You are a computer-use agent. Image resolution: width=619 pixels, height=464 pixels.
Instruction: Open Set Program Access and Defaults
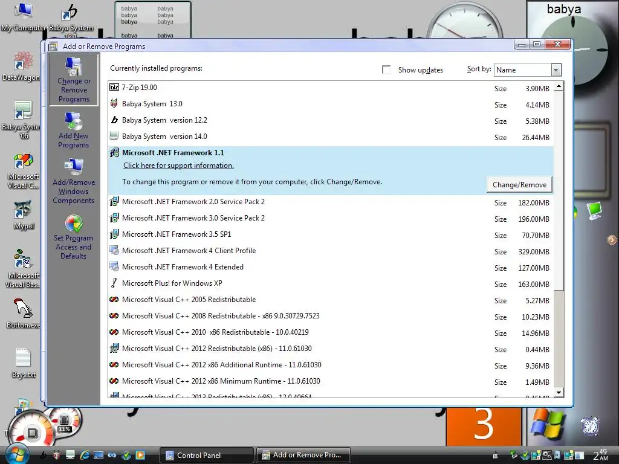coord(74,237)
